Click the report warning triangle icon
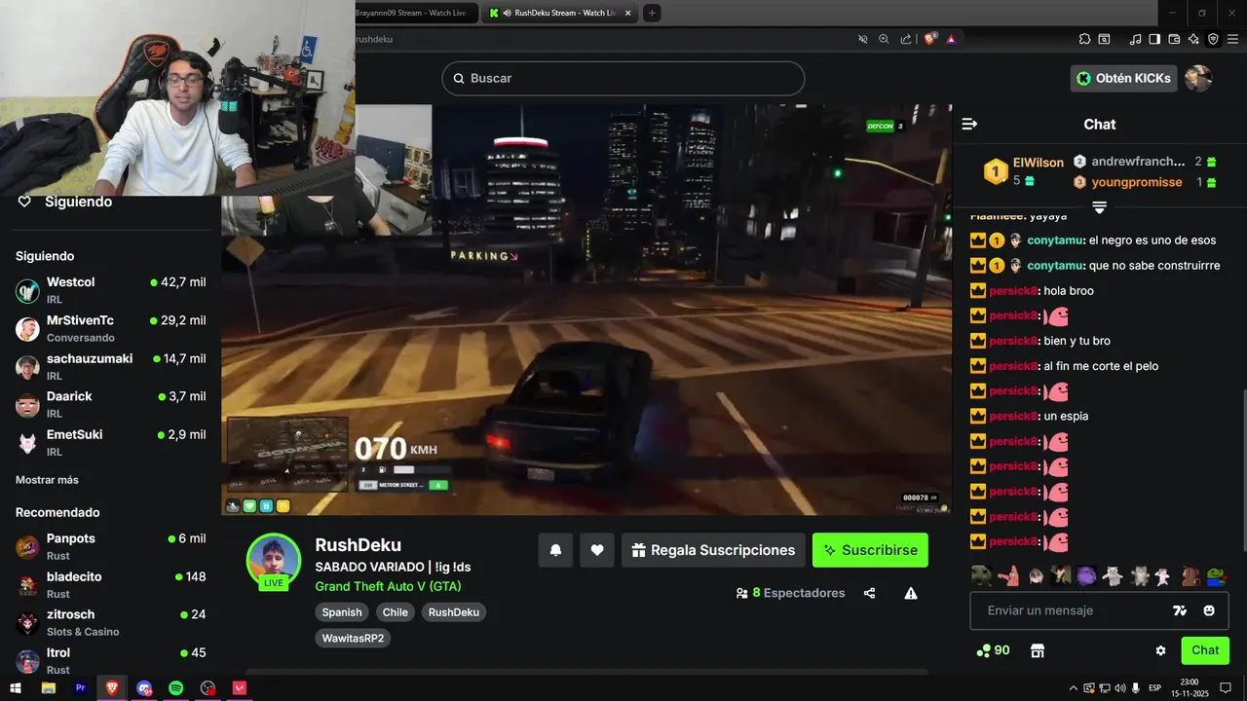Viewport: 1247px width, 701px height. (911, 593)
